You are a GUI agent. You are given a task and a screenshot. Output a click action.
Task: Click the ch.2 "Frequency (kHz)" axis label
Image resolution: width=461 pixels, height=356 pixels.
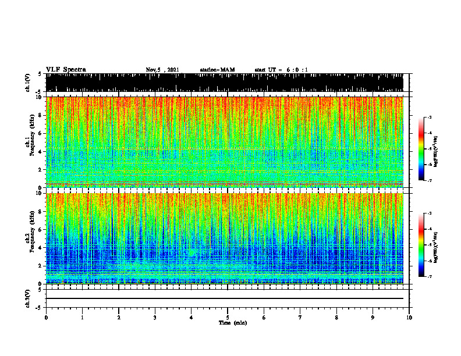[x=32, y=232]
